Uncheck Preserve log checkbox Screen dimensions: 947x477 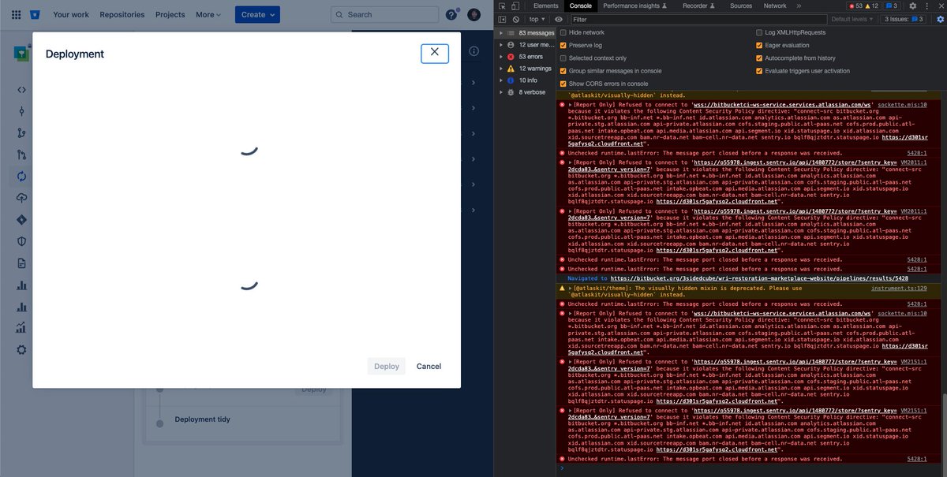[x=563, y=46]
